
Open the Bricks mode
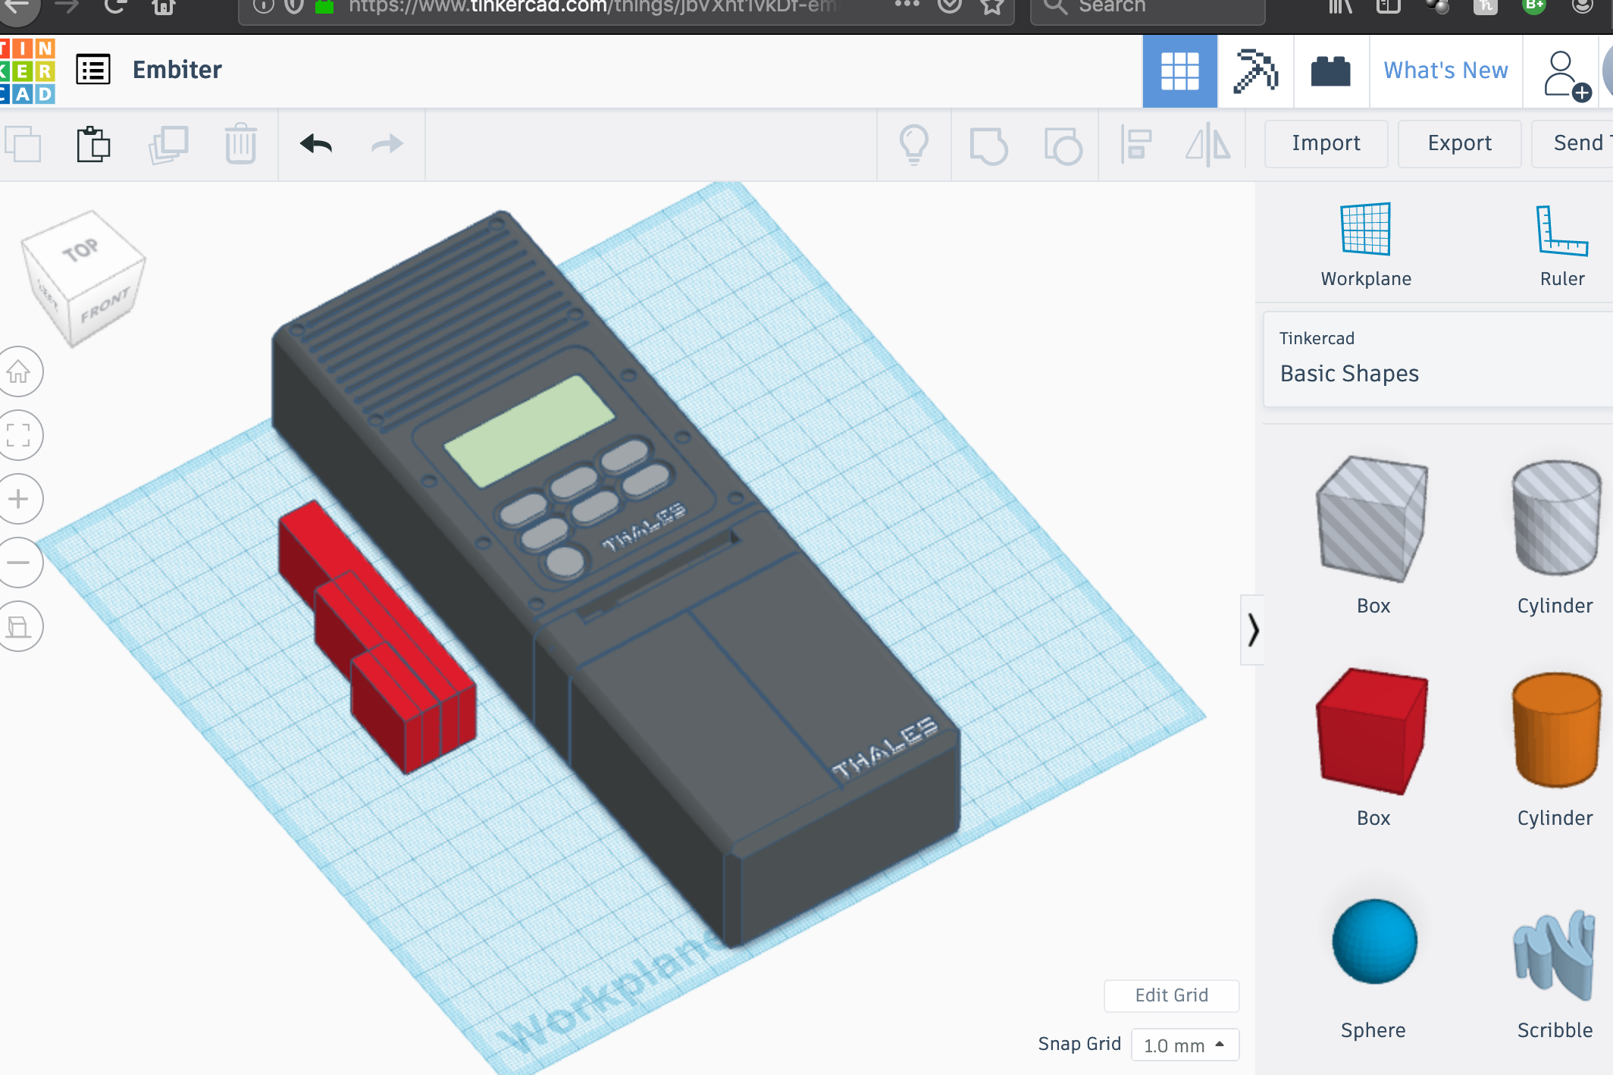coord(1331,71)
